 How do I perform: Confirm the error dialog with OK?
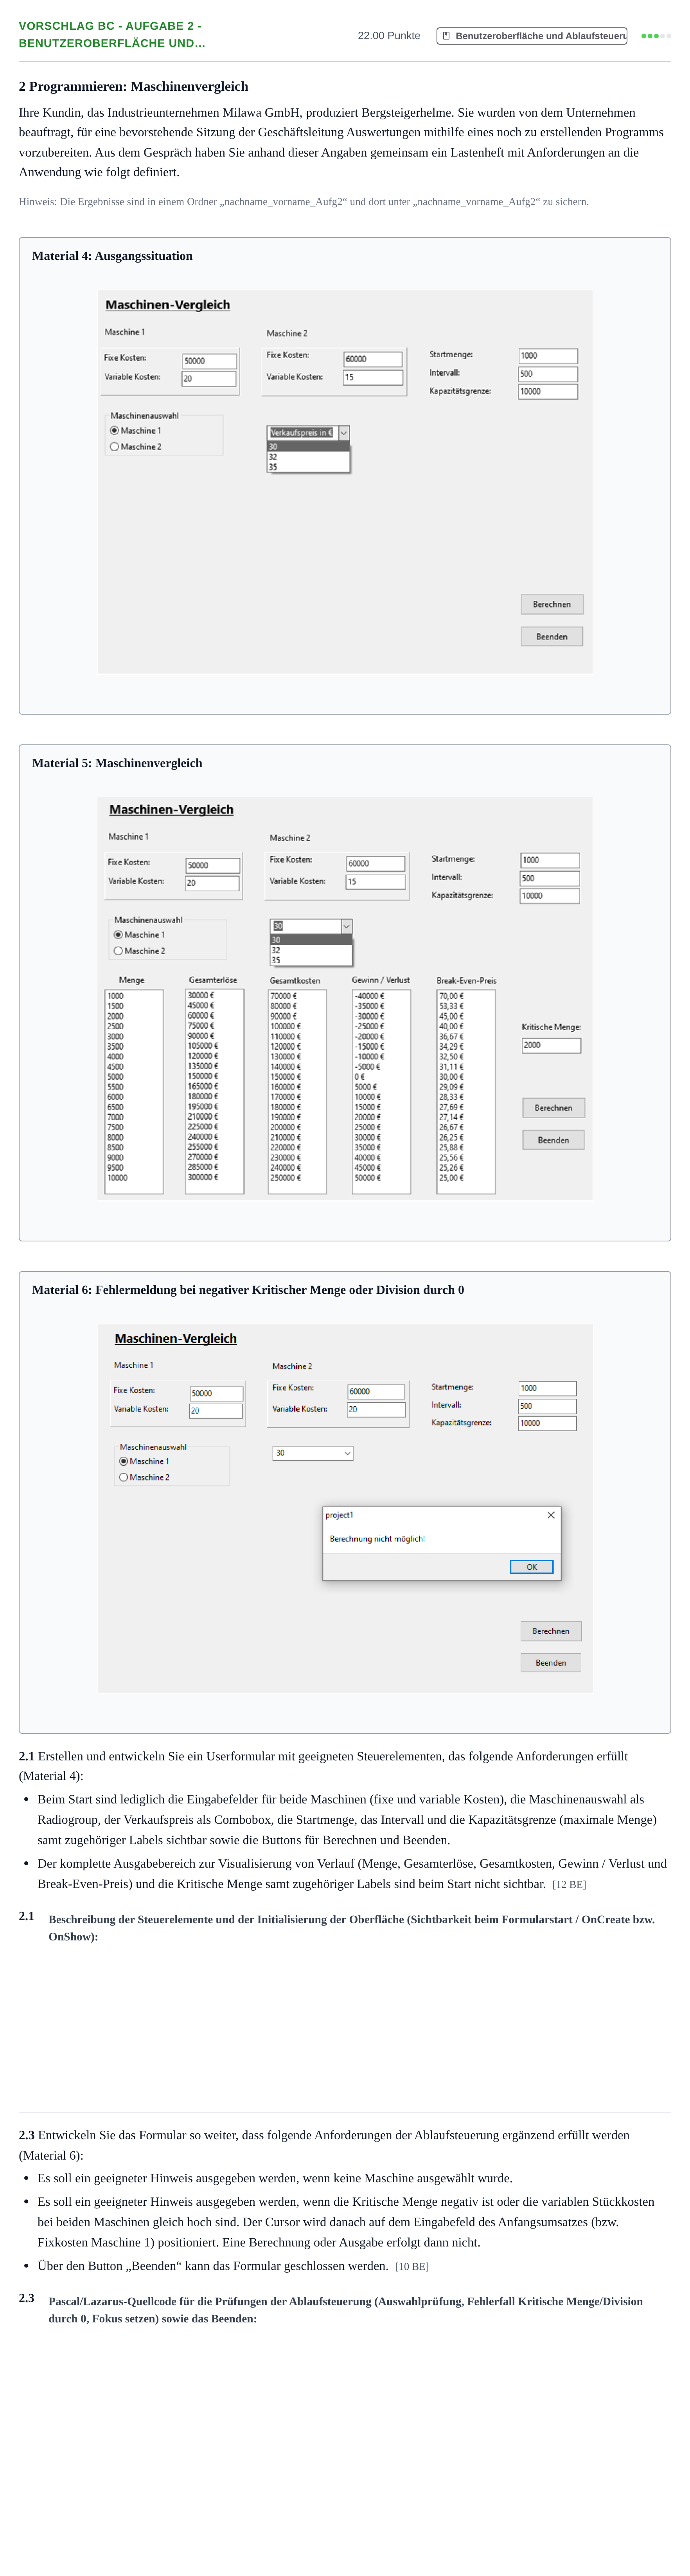[532, 1567]
